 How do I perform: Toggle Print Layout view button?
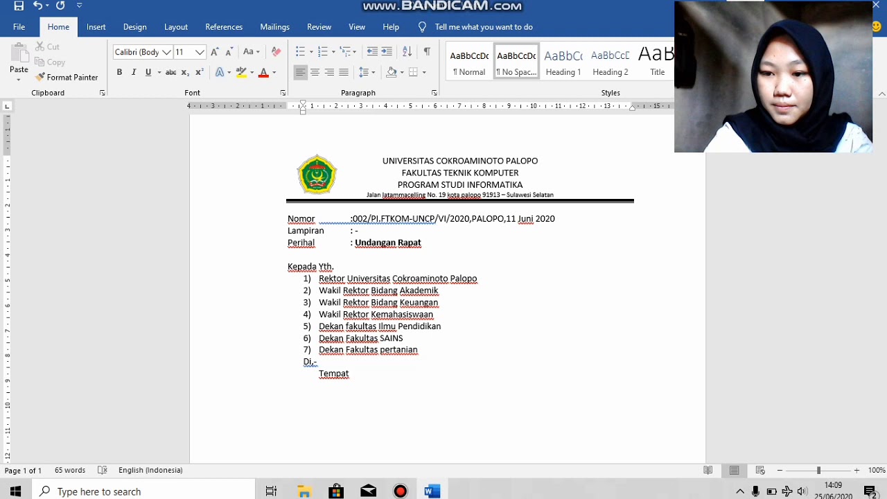[734, 470]
